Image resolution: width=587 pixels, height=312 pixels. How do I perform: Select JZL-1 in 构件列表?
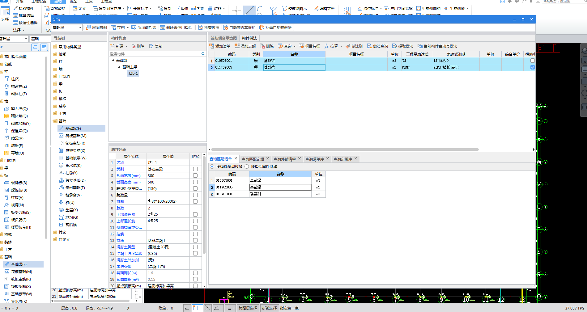[x=133, y=73]
